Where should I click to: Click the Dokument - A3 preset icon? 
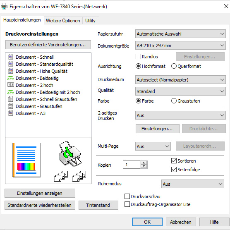pos(11,113)
